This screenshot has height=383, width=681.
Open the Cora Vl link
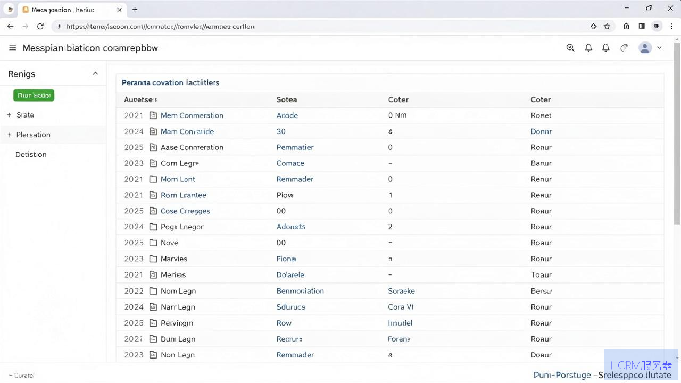(x=401, y=307)
